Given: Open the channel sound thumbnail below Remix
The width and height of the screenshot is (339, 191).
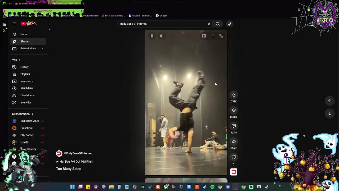Looking at the screenshot, I should pos(234,172).
